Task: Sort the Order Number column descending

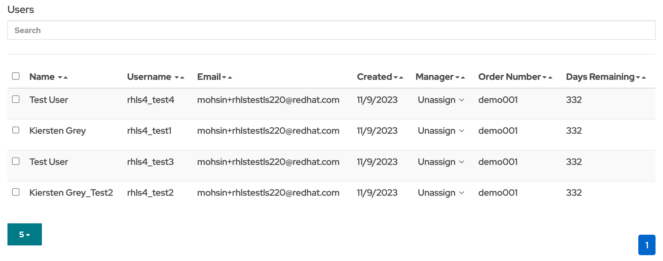Action: [x=545, y=78]
